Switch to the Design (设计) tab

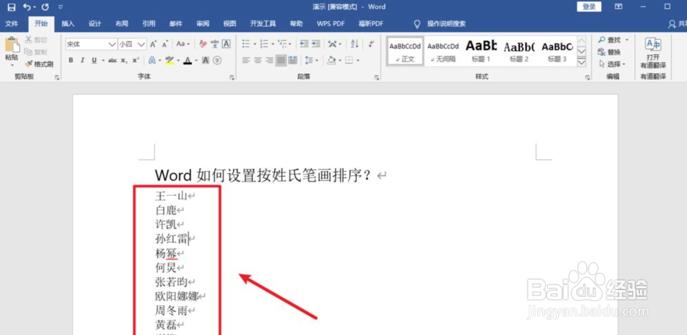pos(95,23)
